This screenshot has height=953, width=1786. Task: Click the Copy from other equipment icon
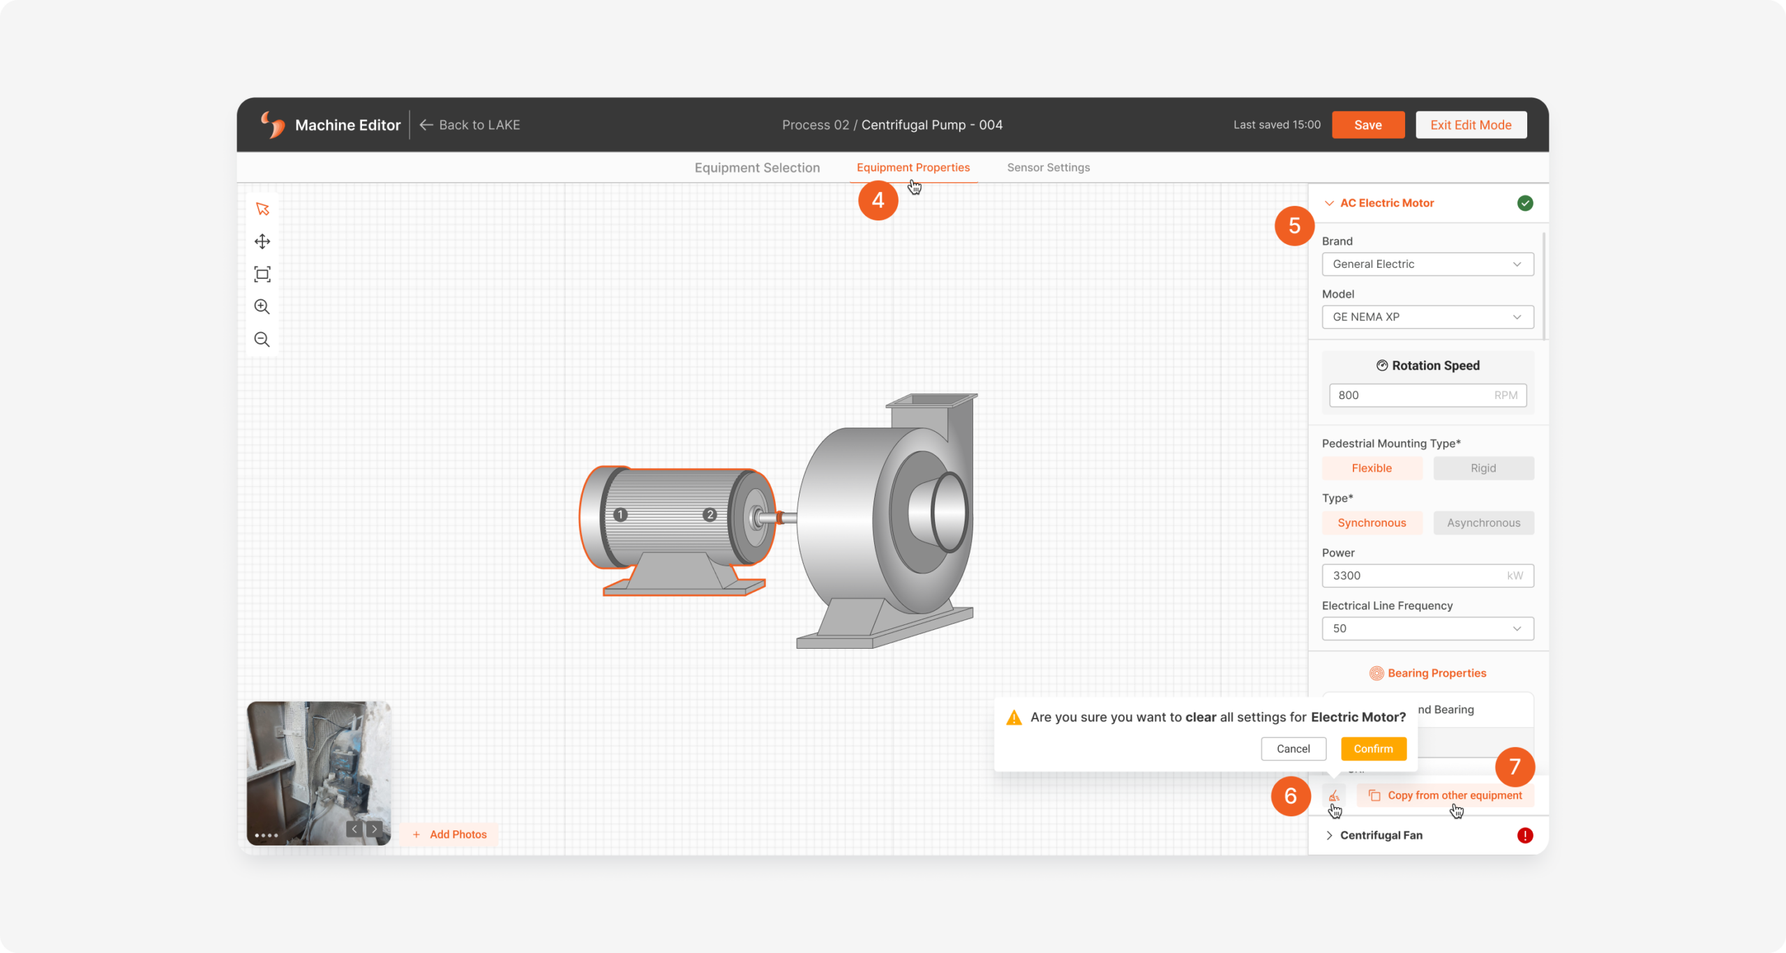pyautogui.click(x=1375, y=795)
